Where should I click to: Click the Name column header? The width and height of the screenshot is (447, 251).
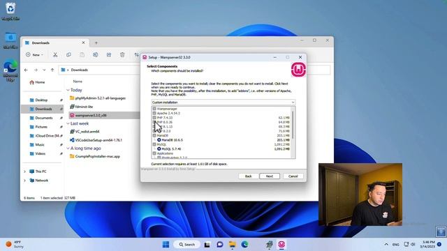point(78,82)
